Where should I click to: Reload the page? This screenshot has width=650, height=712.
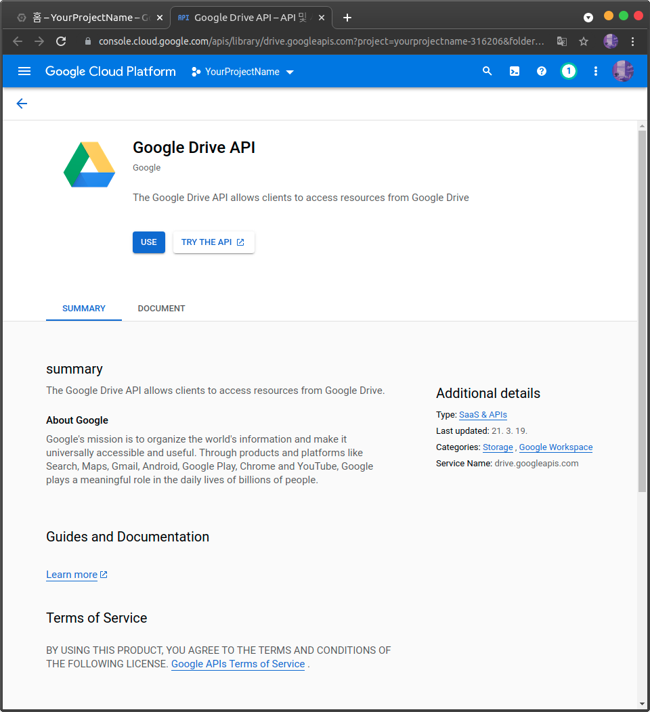pyautogui.click(x=61, y=41)
